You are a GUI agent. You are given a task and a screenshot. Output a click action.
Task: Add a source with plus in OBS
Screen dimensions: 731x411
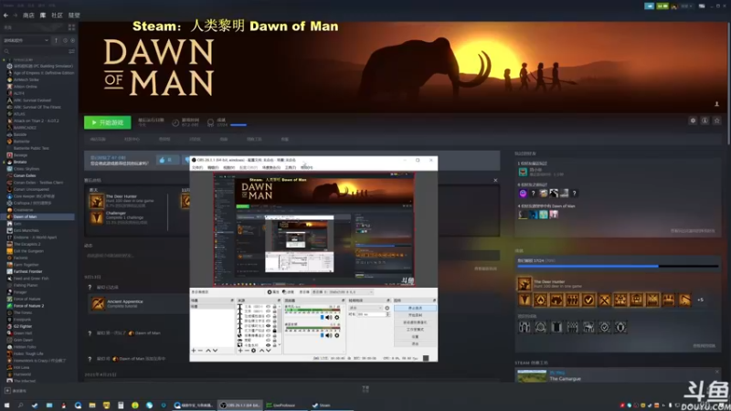240,351
